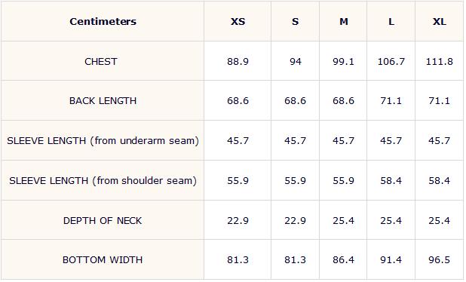Select the XL column header
Image resolution: width=466 pixels, height=282 pixels.
click(x=440, y=21)
